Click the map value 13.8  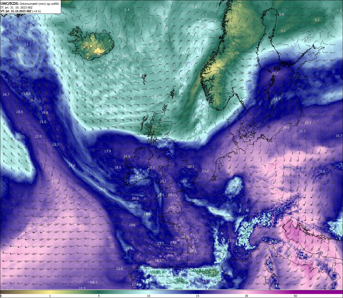(43, 122)
